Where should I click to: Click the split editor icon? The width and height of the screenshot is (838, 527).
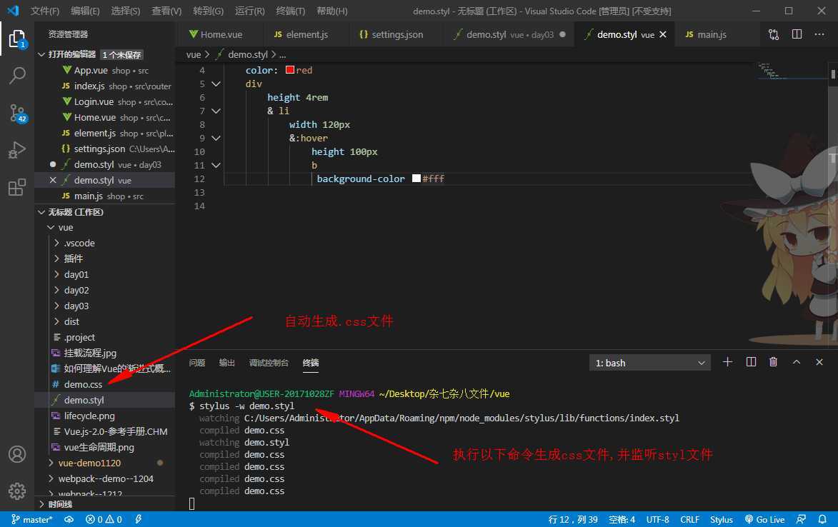click(797, 34)
